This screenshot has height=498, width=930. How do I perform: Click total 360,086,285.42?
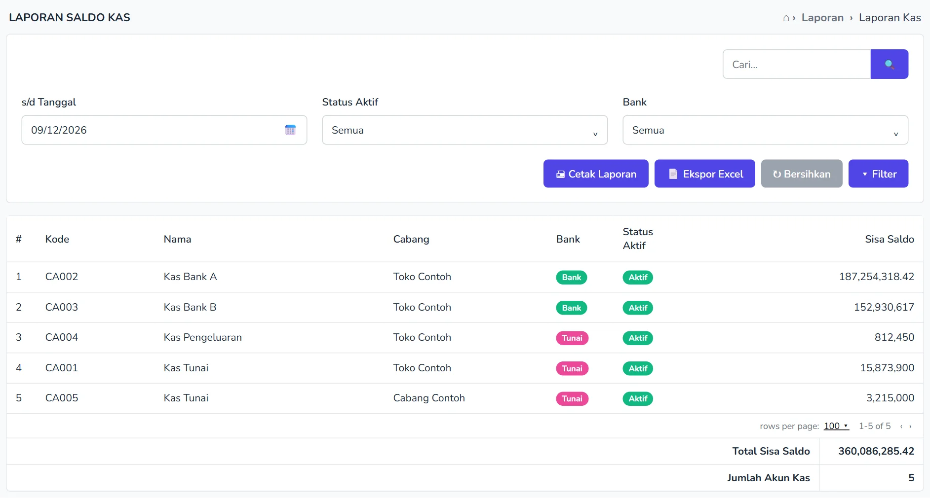pos(876,451)
